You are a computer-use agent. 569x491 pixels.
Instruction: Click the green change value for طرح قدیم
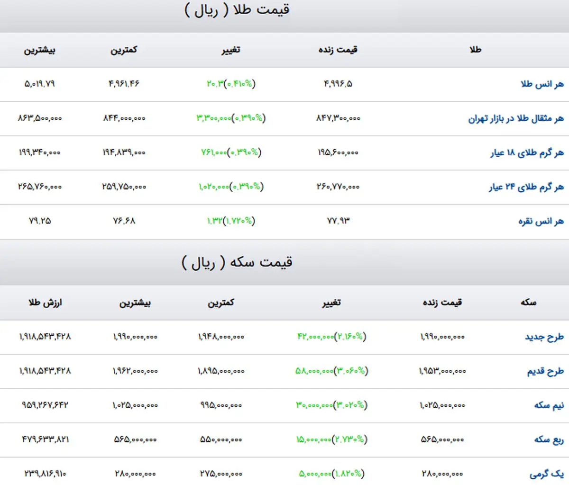pos(331,371)
